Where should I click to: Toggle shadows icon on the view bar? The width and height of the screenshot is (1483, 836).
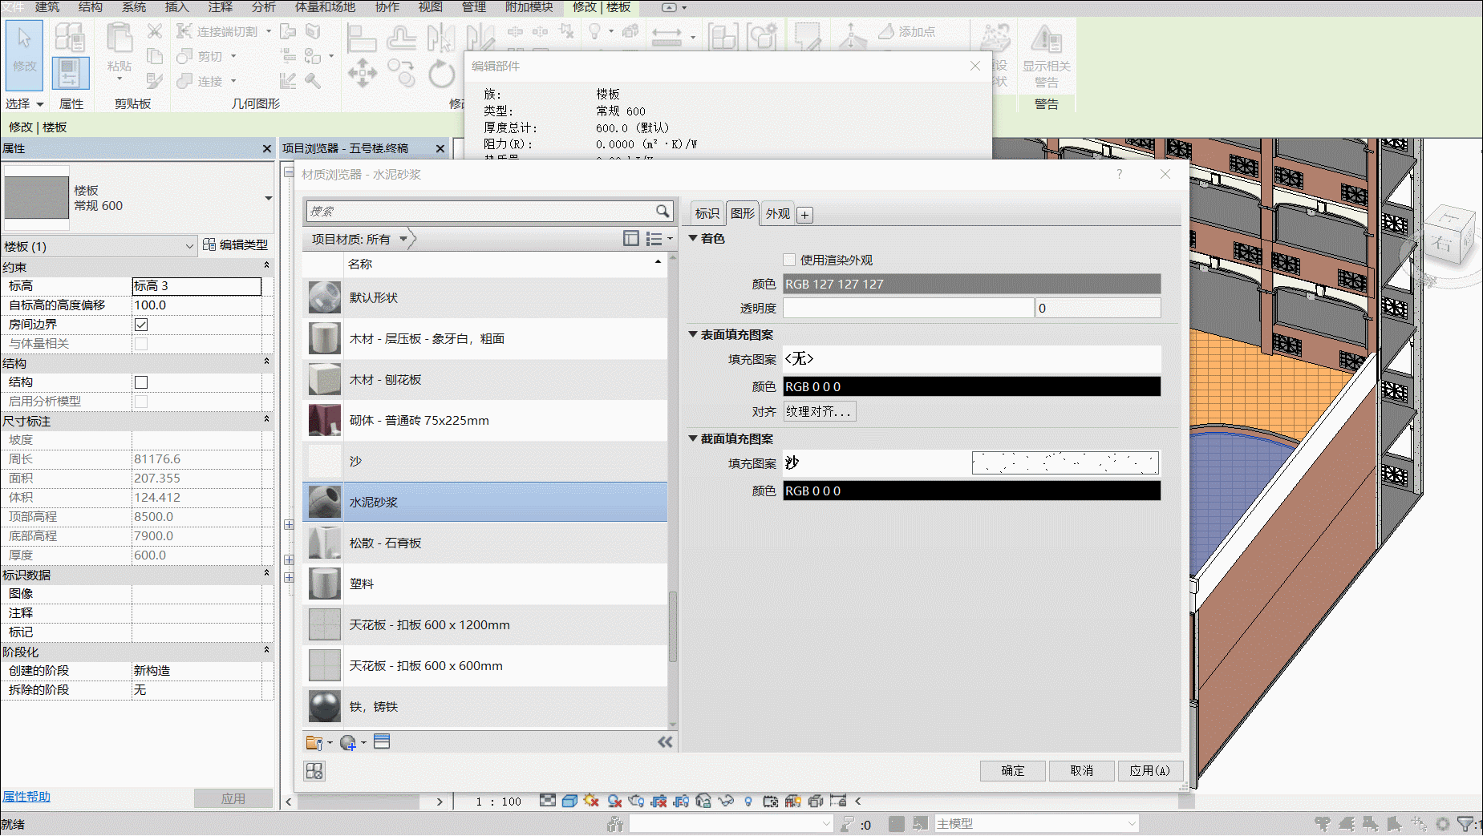614,801
